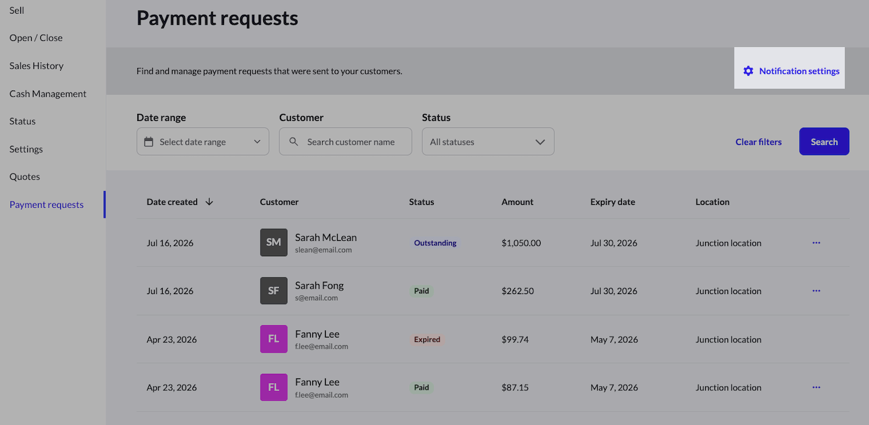
Task: Click the Sarah McLean customer name
Action: tap(326, 238)
